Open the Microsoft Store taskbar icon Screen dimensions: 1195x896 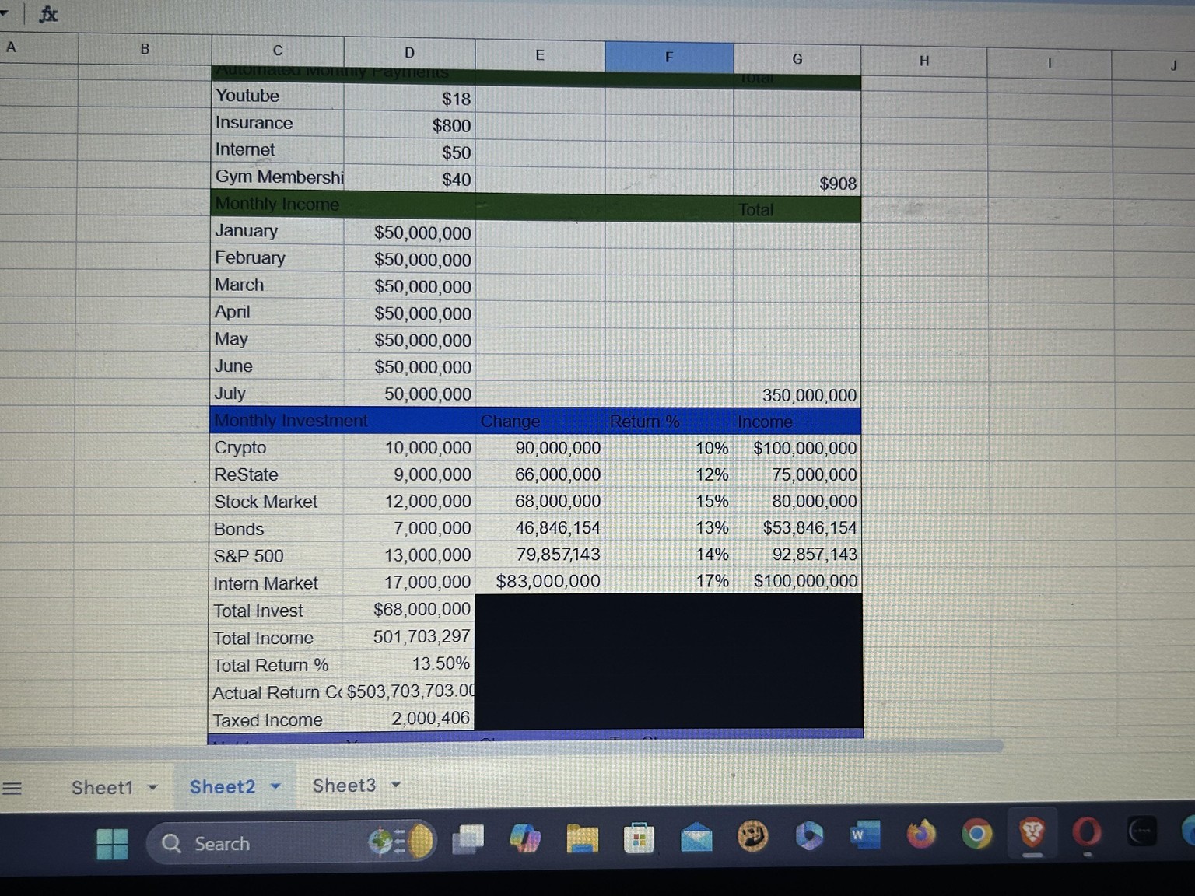coord(639,838)
